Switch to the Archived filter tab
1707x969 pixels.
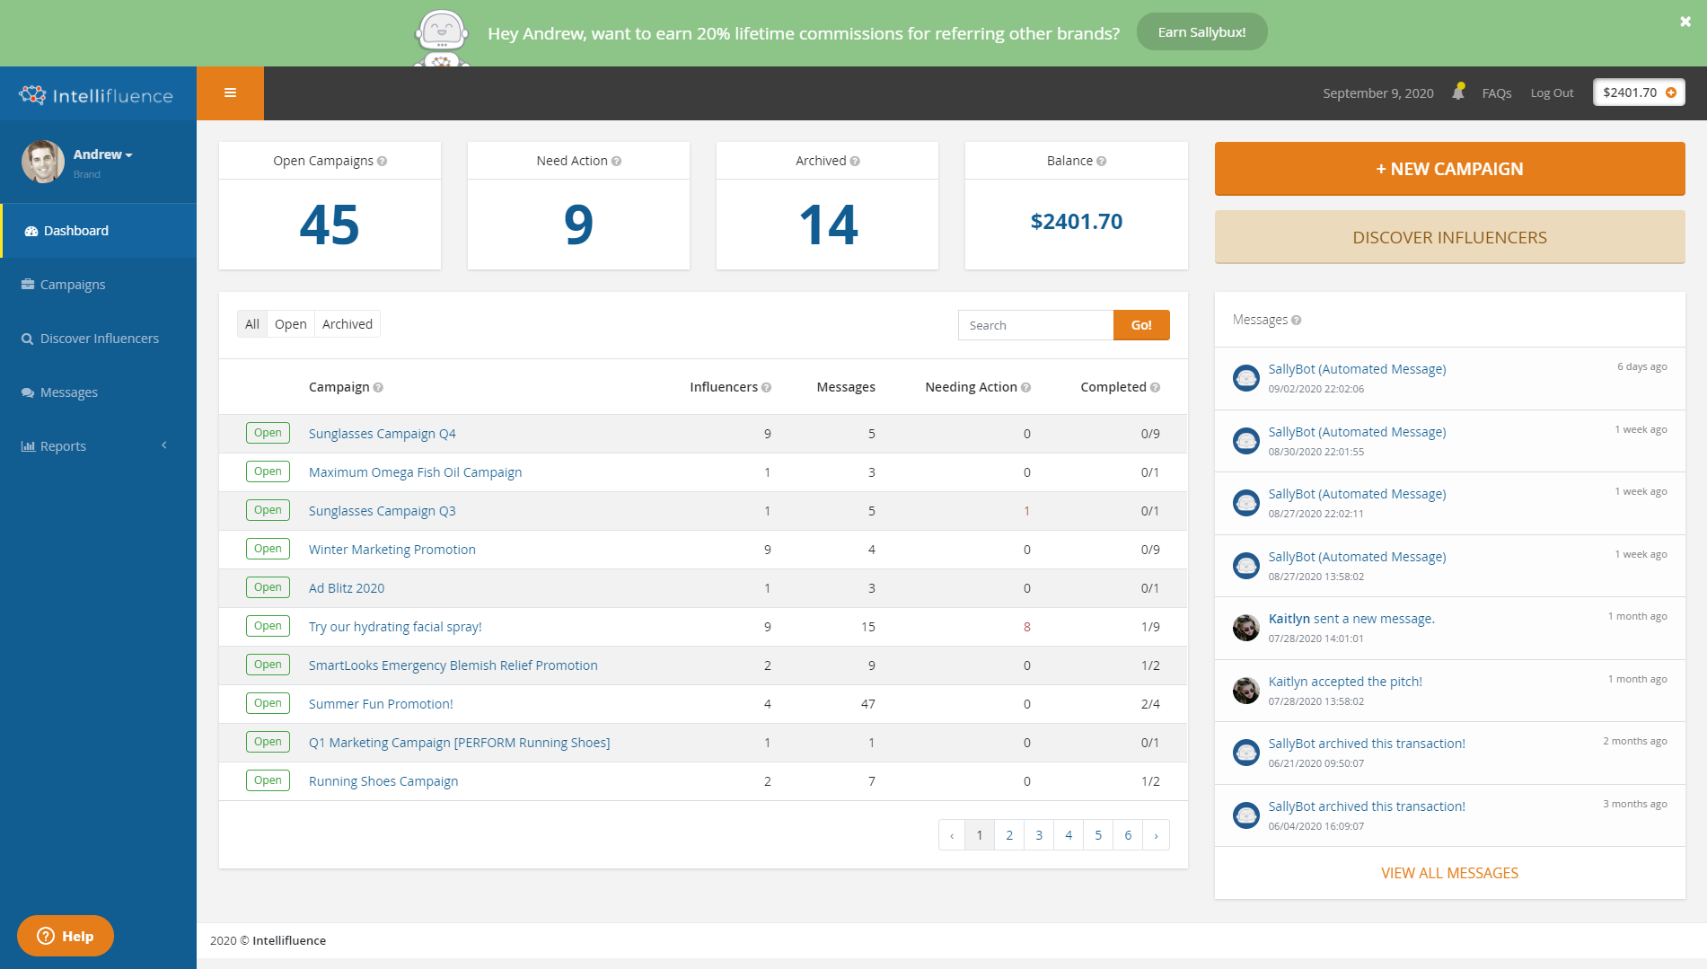tap(347, 324)
